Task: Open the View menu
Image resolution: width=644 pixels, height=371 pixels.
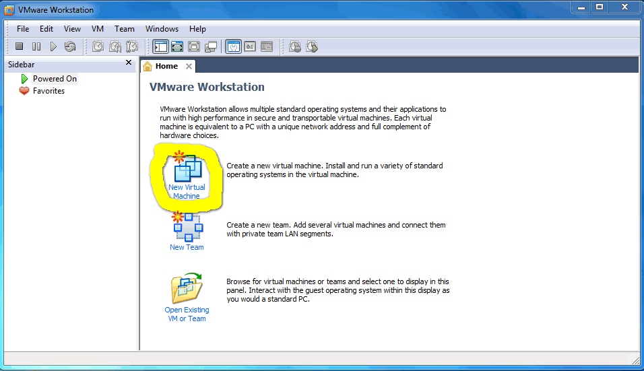Action: coord(72,29)
